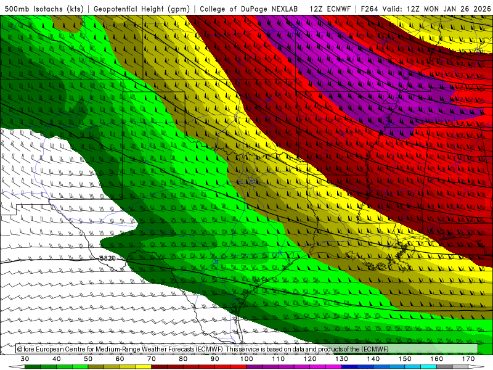Click the legend value '50'
Screen dimensions: 493x370
(x=88, y=359)
